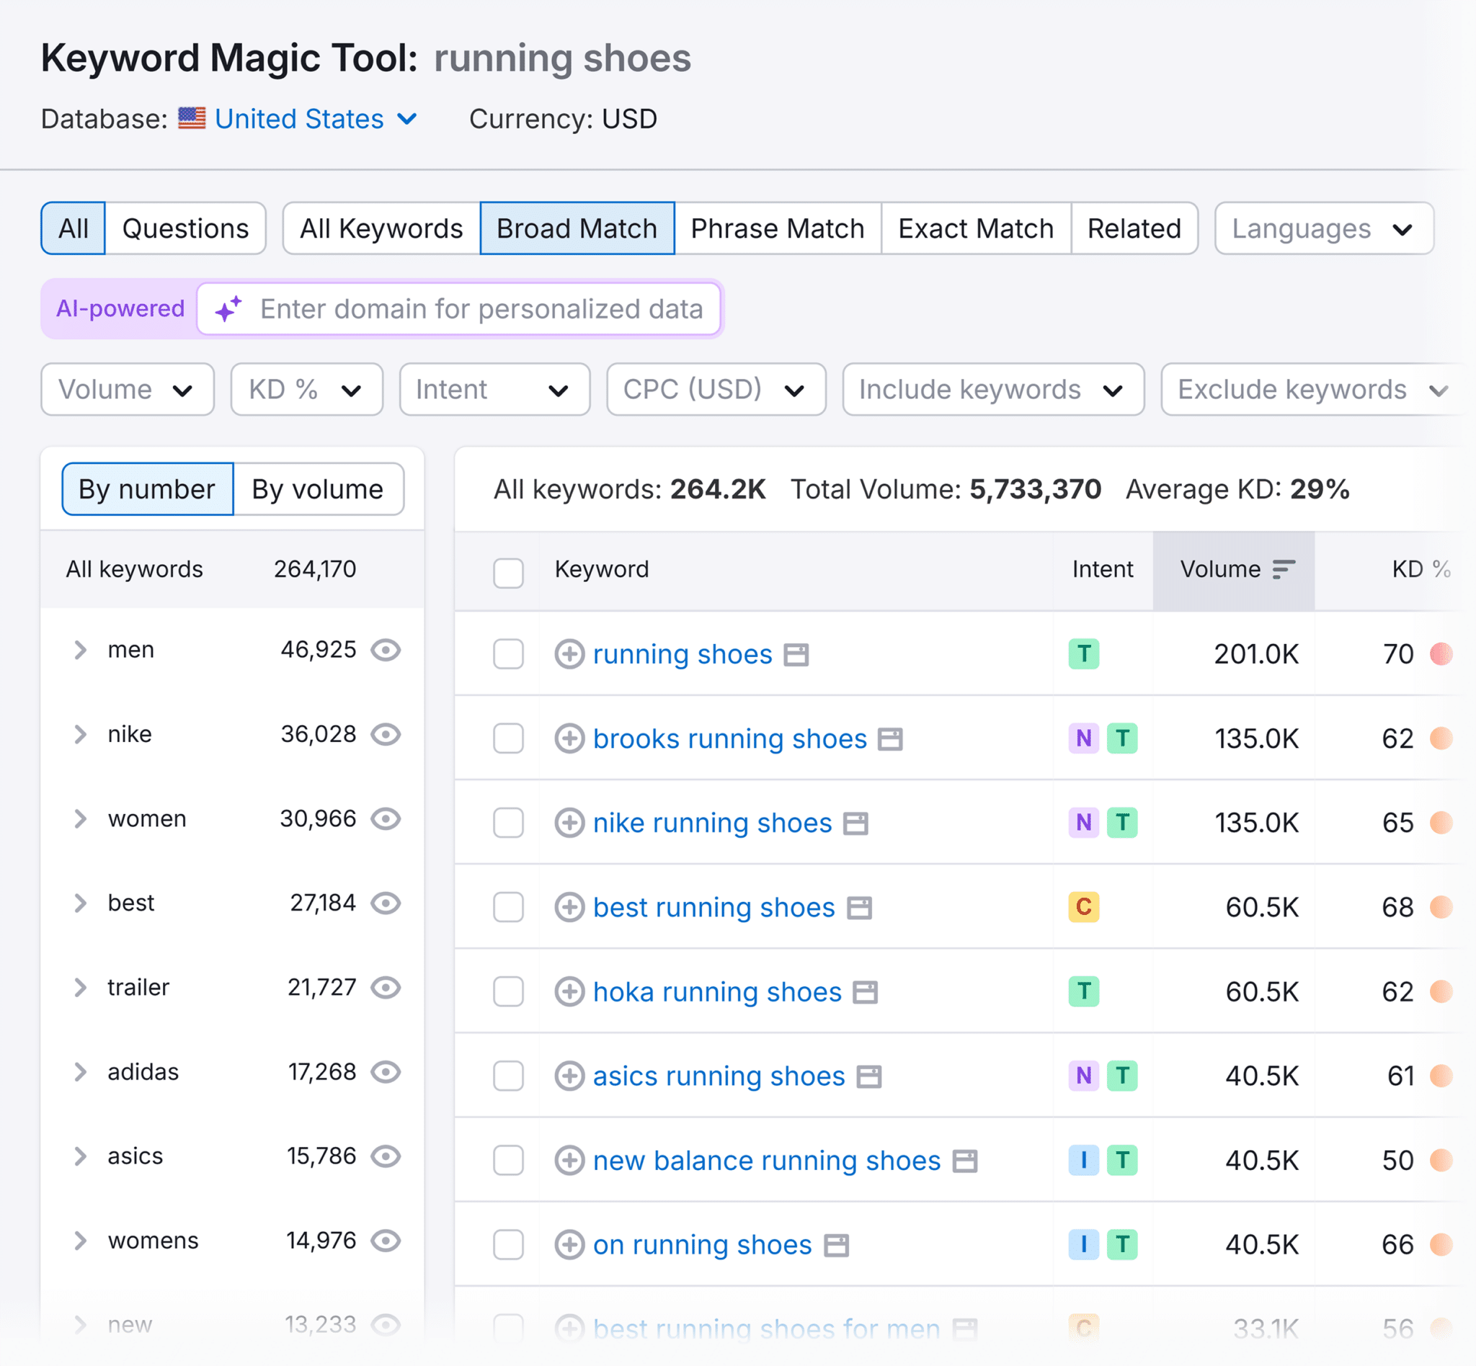Tick the checkbox for running shoes row
Image resolution: width=1476 pixels, height=1366 pixels.
(x=509, y=654)
